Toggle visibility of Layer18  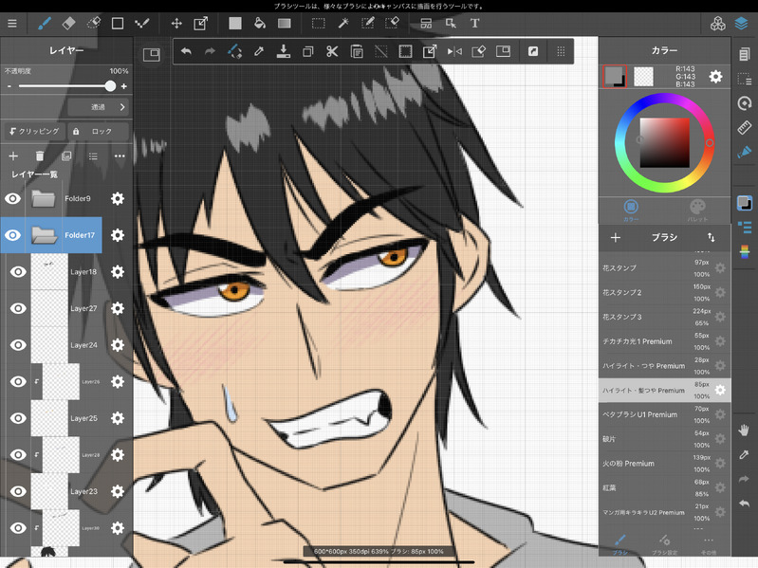pos(18,272)
